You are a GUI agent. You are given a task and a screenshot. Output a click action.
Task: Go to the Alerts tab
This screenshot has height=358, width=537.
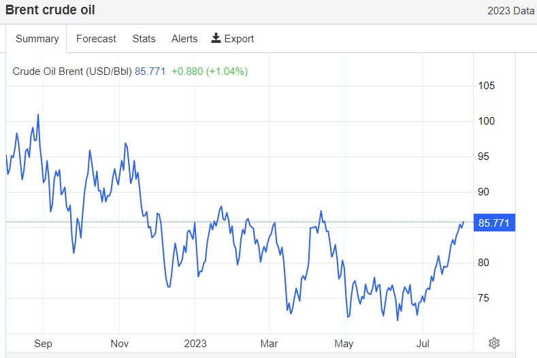184,39
